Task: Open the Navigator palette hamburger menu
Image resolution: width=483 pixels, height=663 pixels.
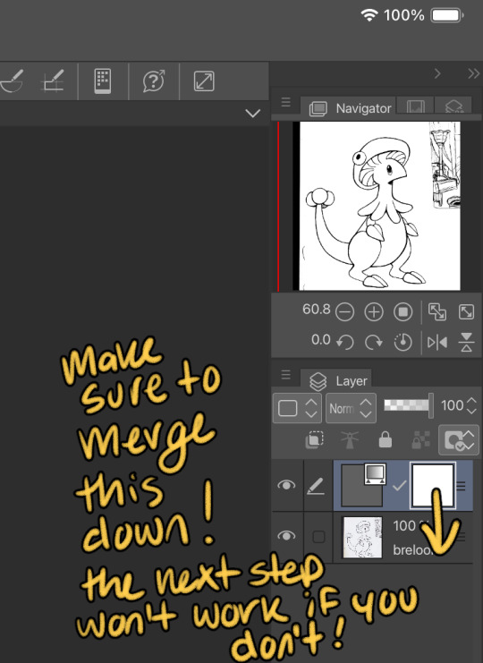Action: click(x=285, y=102)
